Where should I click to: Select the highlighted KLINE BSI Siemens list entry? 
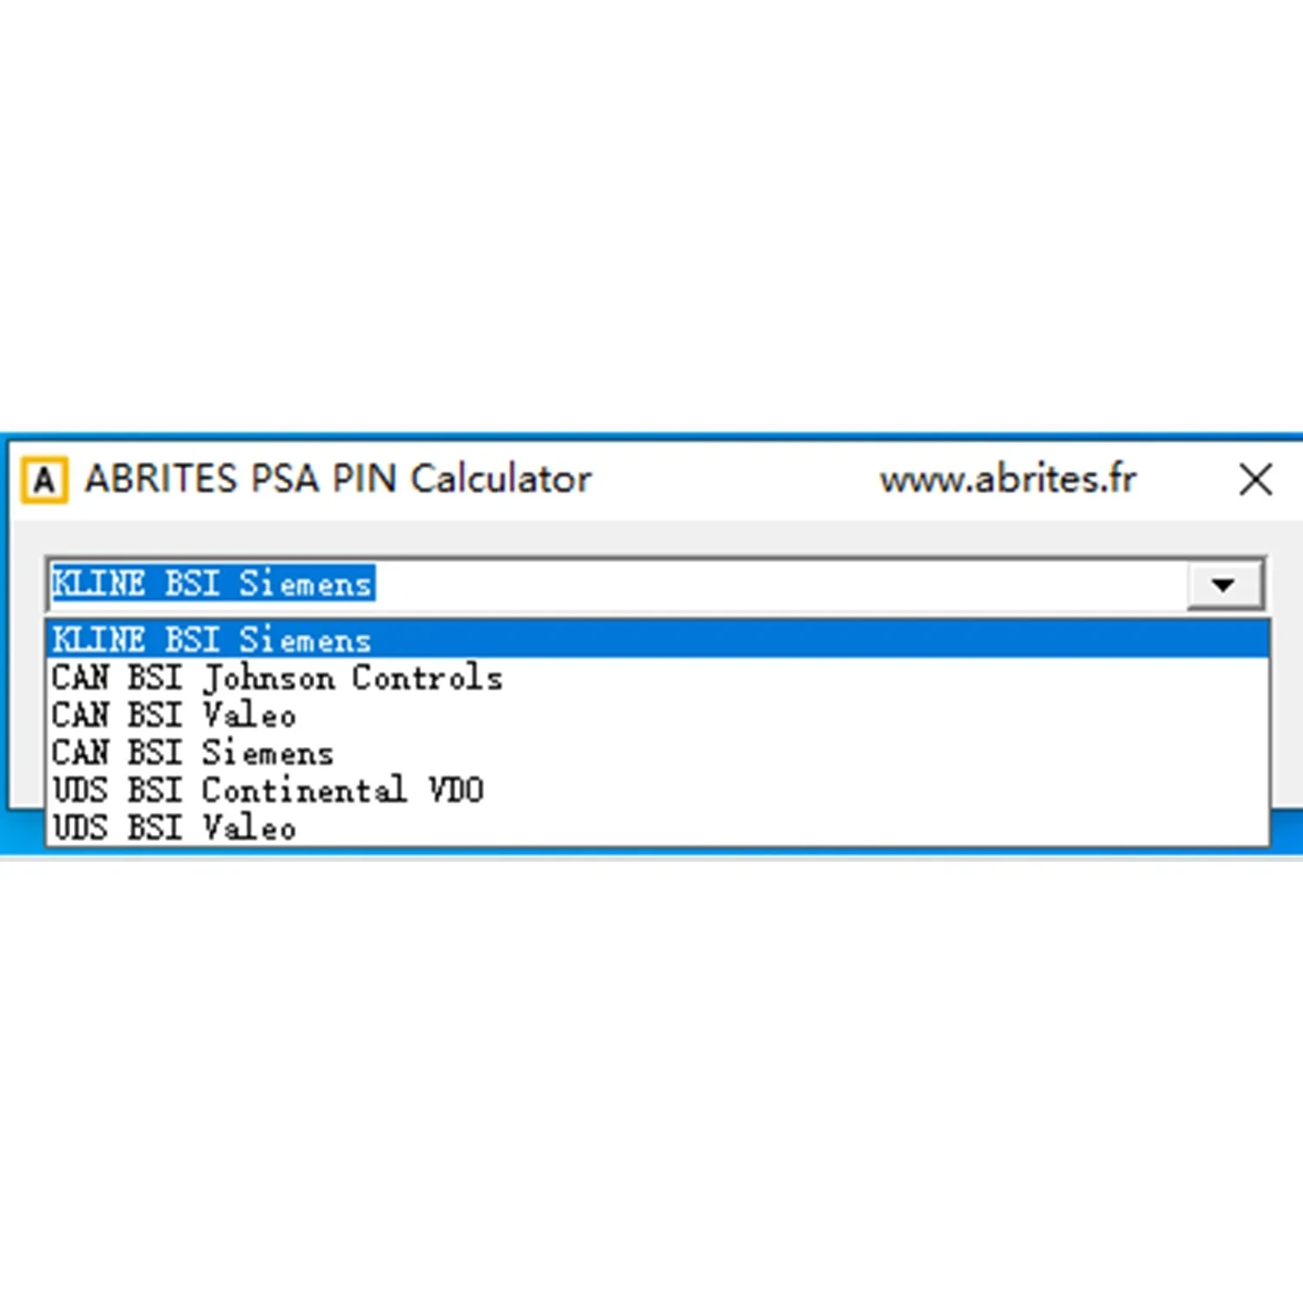point(658,640)
